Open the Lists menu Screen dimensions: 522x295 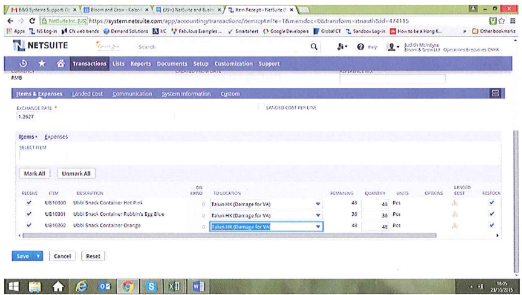tap(118, 63)
